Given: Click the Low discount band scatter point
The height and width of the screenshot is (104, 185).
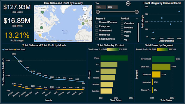Looking at the screenshot, I should pos(162,18).
